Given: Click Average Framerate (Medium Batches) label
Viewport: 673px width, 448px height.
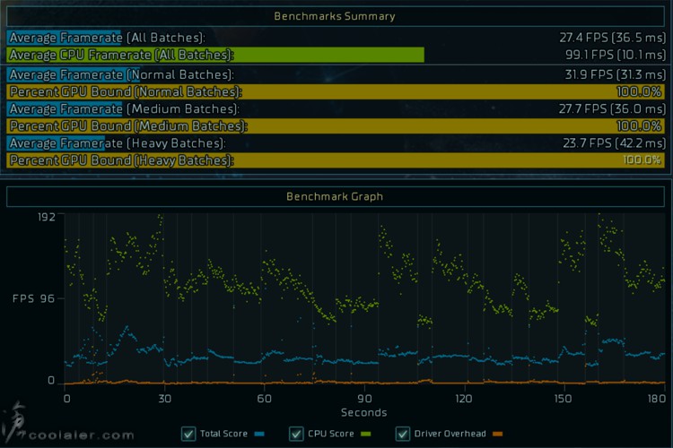Looking at the screenshot, I should (124, 109).
